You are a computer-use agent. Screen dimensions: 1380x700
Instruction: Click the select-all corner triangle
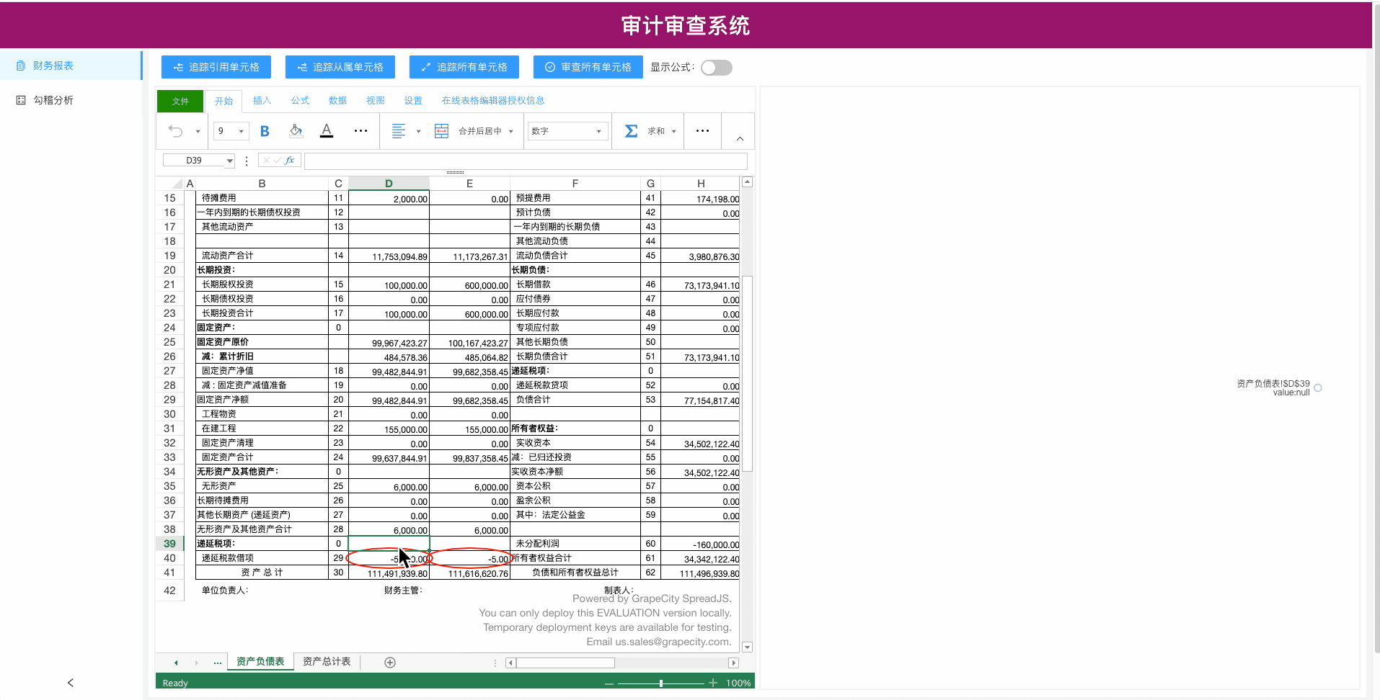pyautogui.click(x=177, y=184)
